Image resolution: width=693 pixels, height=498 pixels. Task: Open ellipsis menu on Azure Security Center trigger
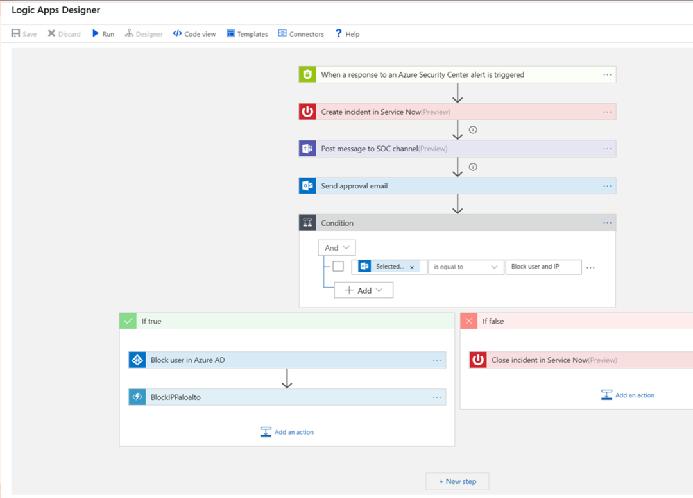pyautogui.click(x=607, y=74)
